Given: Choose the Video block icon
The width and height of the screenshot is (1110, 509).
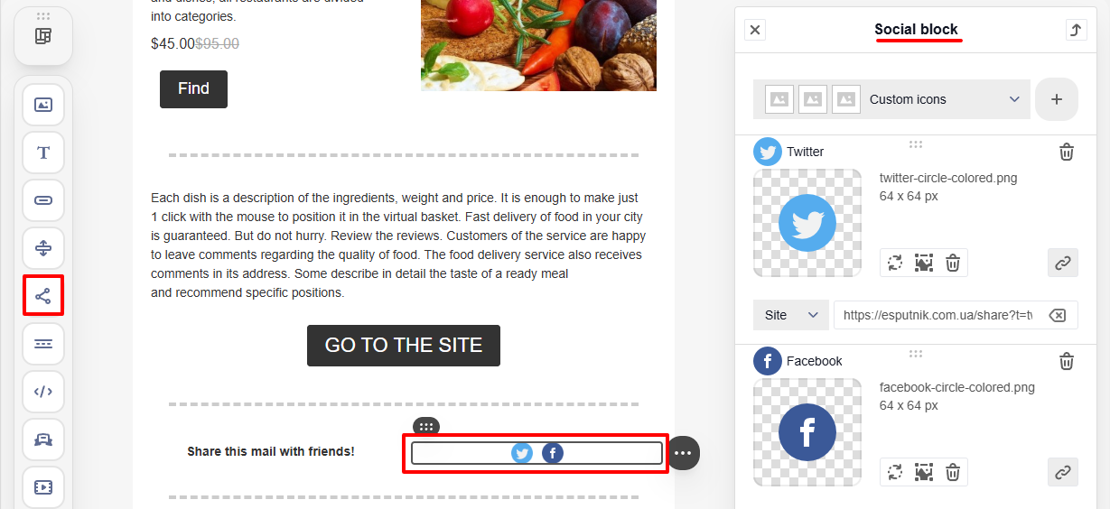Looking at the screenshot, I should click(43, 487).
